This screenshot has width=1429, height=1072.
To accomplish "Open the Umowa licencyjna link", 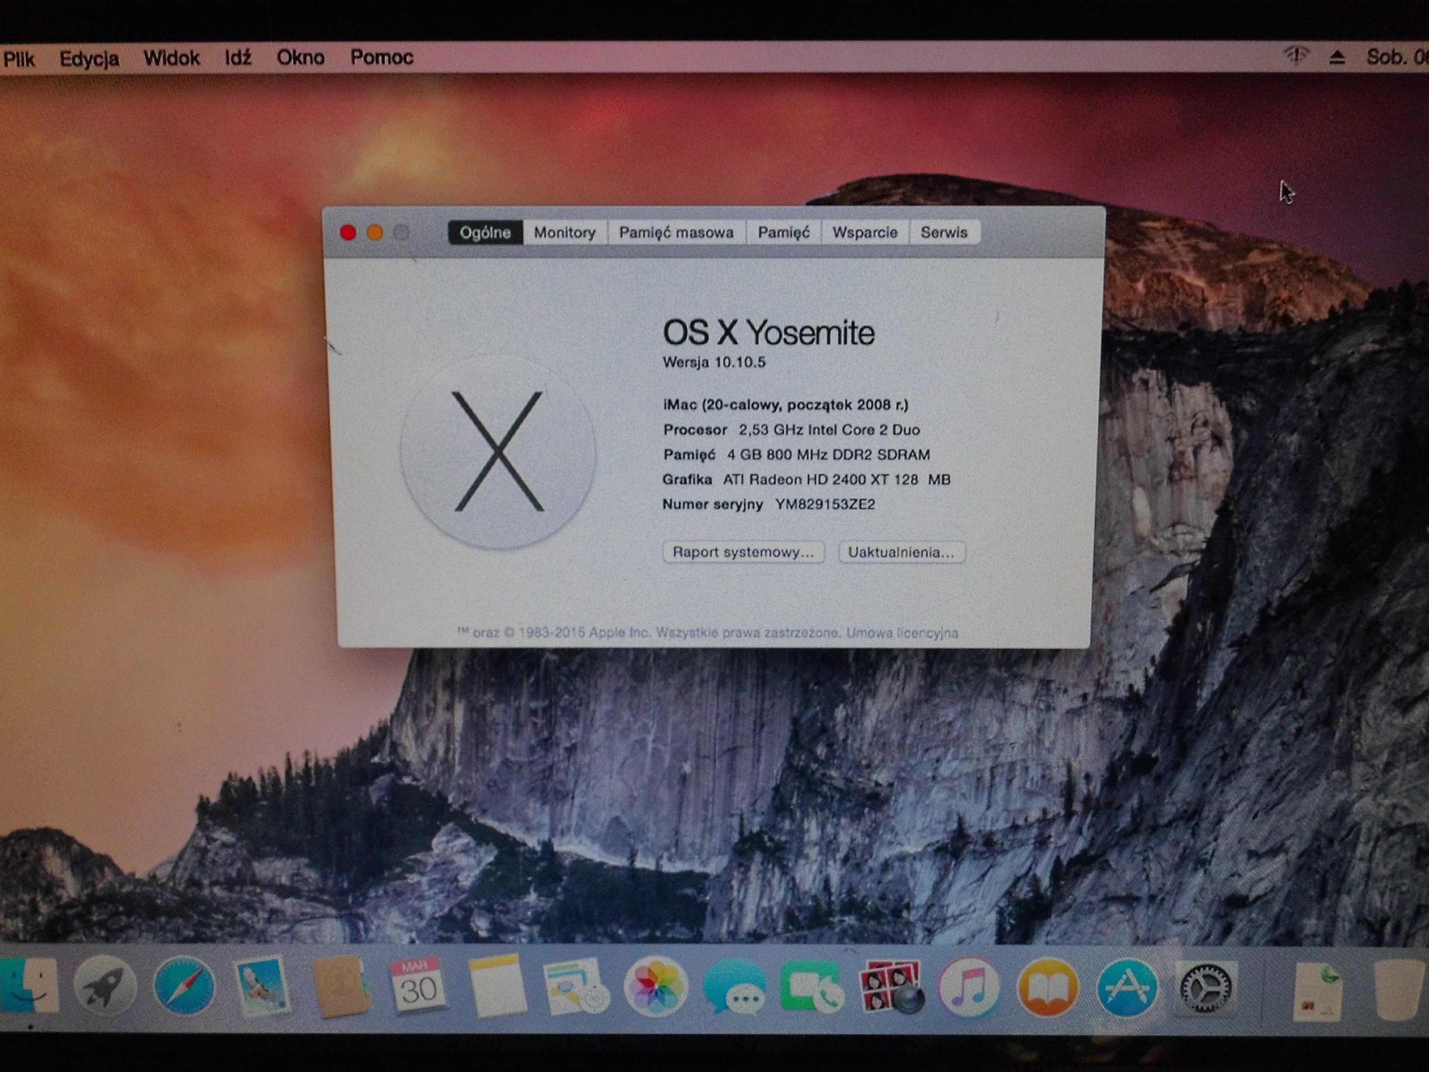I will (902, 633).
